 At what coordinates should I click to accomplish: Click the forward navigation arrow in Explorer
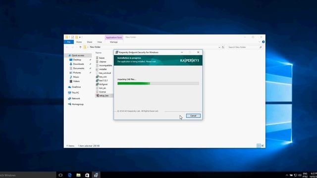tap(73, 47)
